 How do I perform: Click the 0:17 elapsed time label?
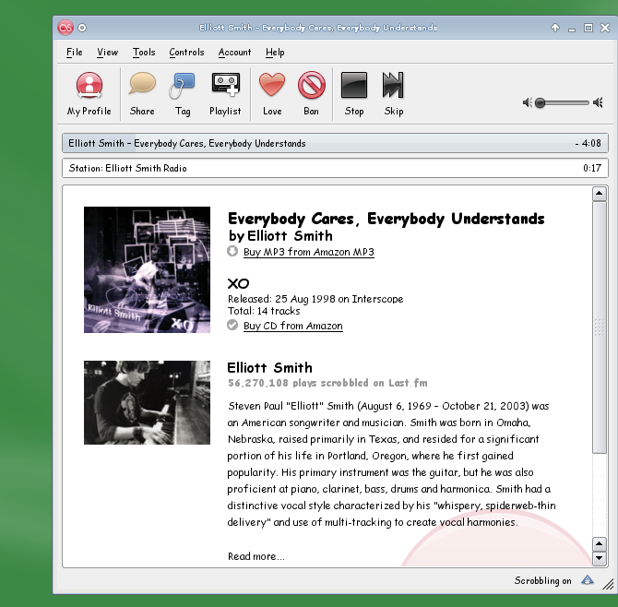click(592, 168)
